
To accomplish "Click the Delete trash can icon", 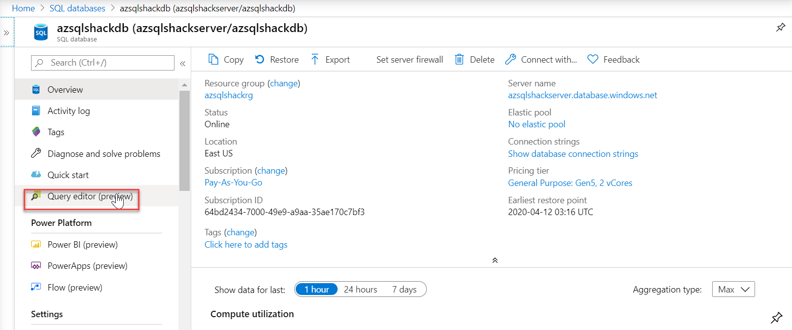I will coord(459,60).
